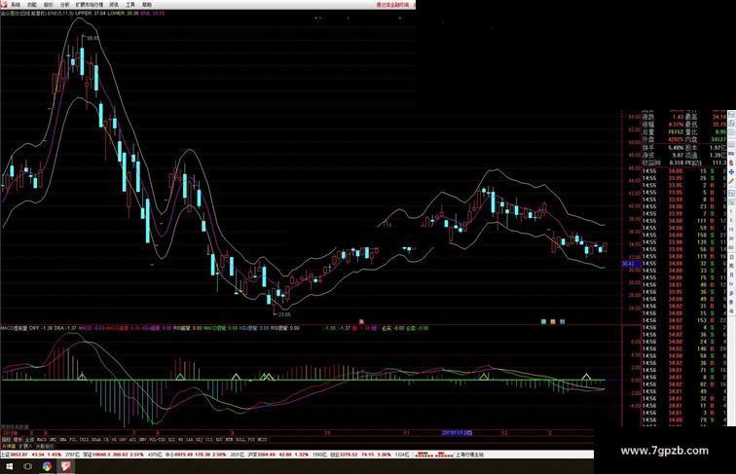The width and height of the screenshot is (736, 474).
Task: Switch to the 30-minute period button
Action: point(731,237)
